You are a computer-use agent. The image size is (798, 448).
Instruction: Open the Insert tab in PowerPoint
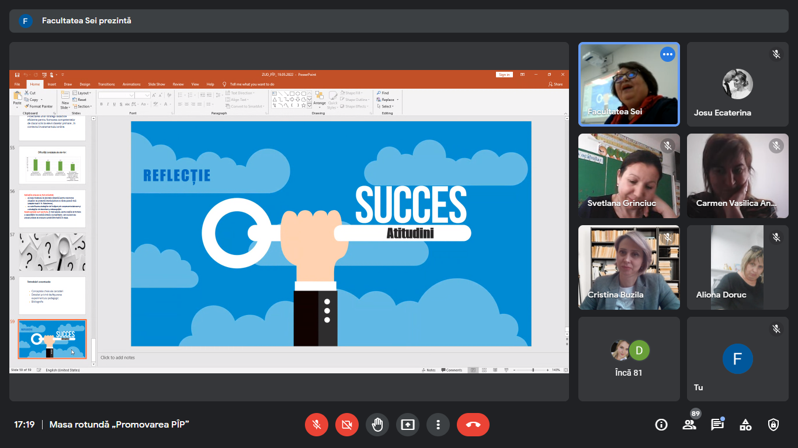pos(52,84)
